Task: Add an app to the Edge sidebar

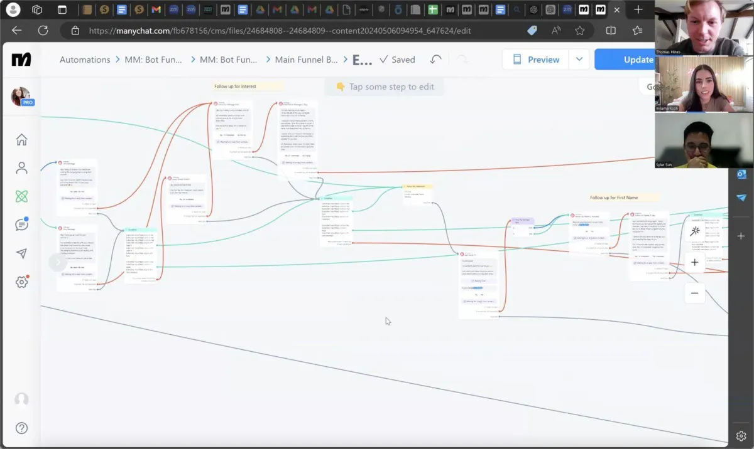Action: pyautogui.click(x=741, y=236)
